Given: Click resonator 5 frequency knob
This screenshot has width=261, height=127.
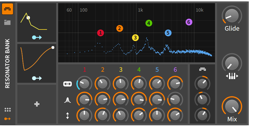Looking at the screenshot, I should point(157,84).
